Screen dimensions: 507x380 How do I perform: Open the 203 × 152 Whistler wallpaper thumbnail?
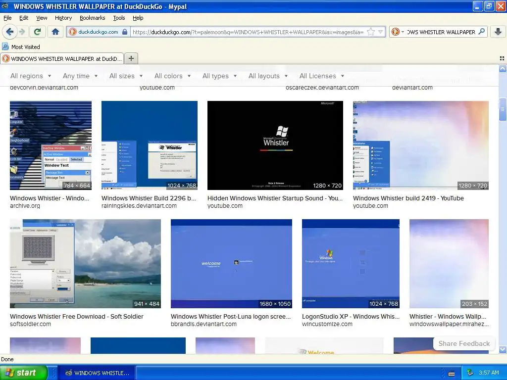click(449, 264)
